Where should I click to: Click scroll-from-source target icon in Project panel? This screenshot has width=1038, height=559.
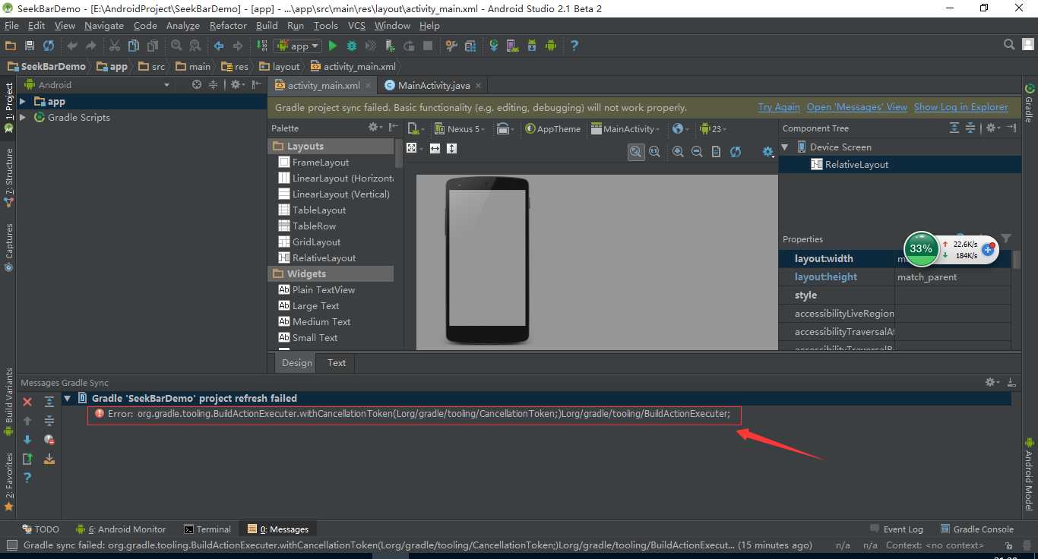point(197,85)
